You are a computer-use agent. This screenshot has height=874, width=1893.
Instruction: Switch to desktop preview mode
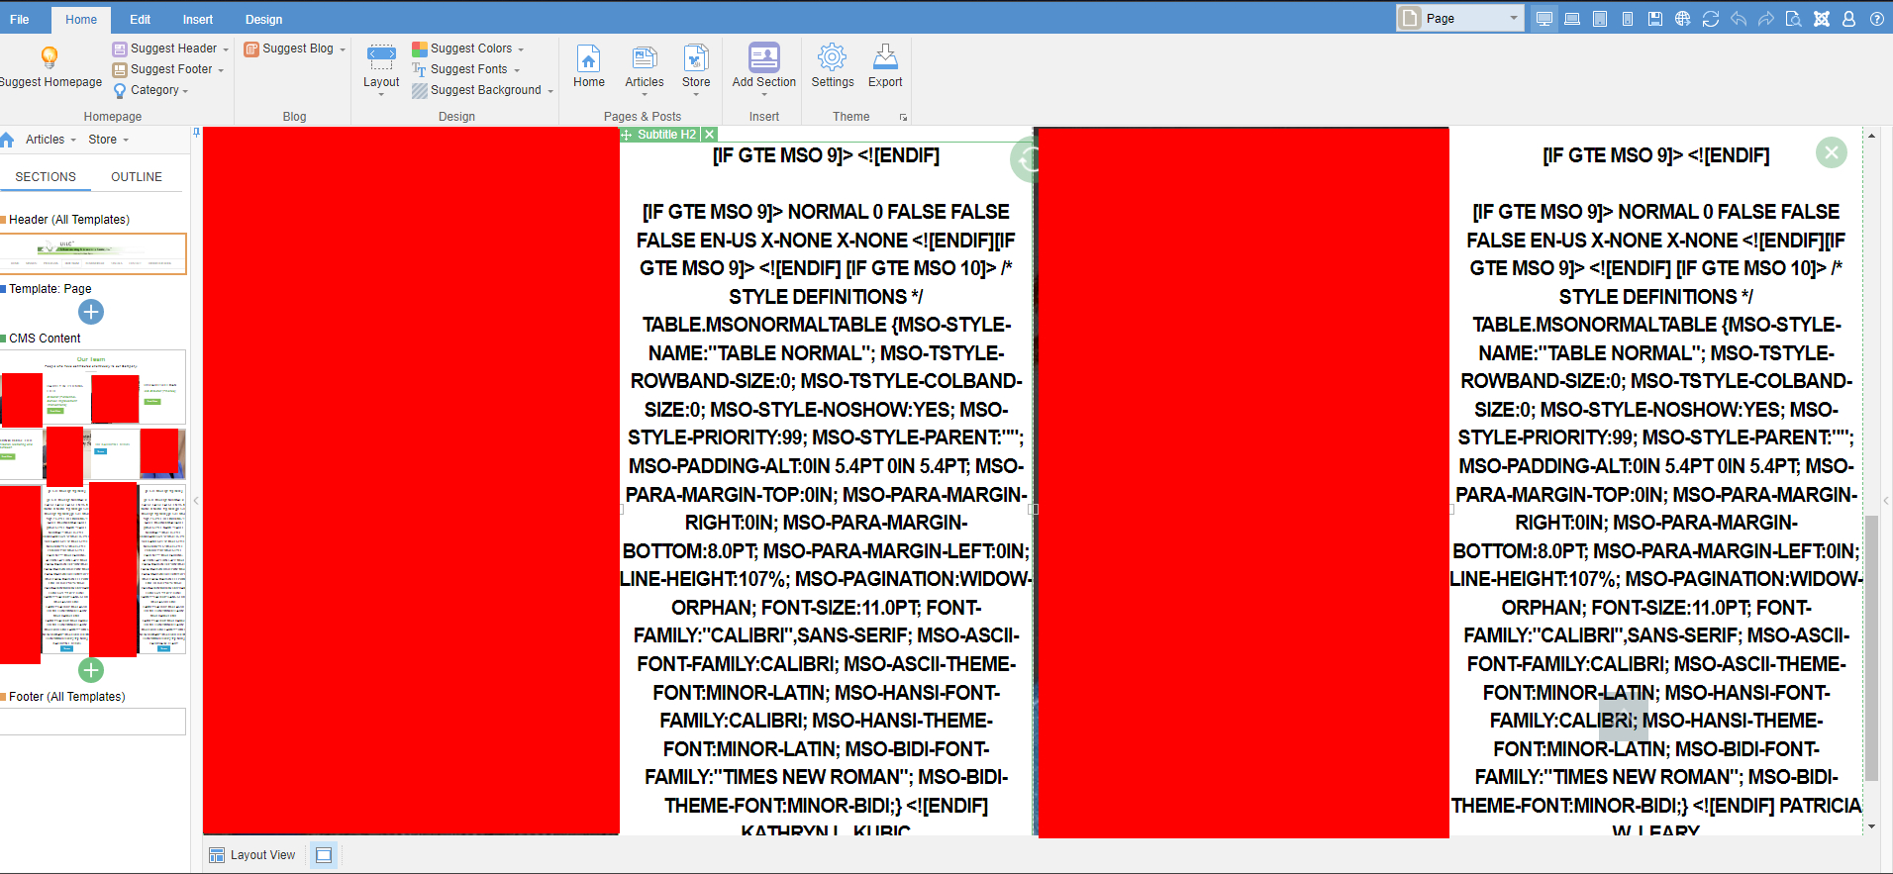(x=1544, y=19)
